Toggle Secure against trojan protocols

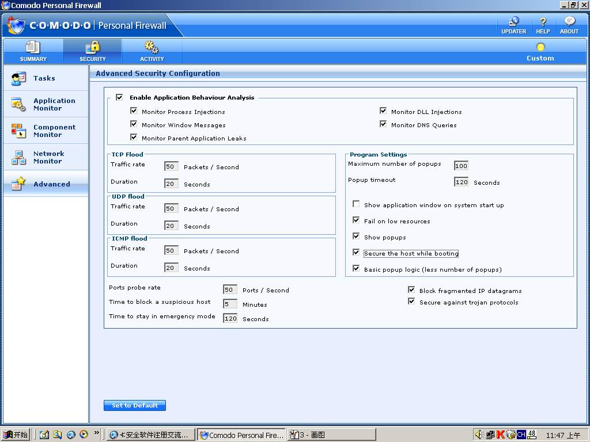tap(411, 302)
